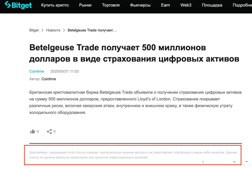The width and height of the screenshot is (252, 169).
Task: Like the article with the thumbs-up icon
Action: tap(32, 131)
